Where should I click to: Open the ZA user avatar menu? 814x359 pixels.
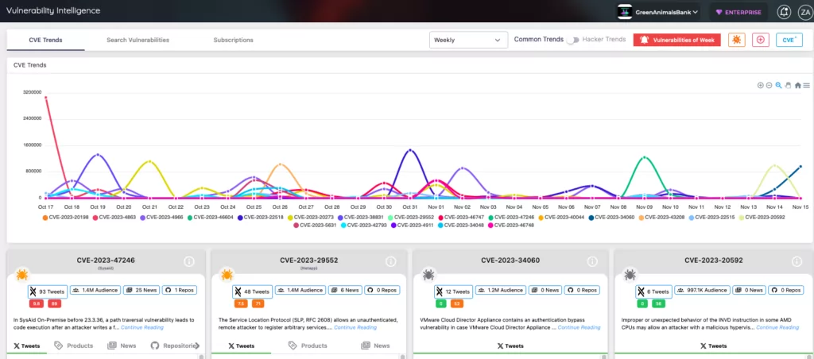point(805,12)
